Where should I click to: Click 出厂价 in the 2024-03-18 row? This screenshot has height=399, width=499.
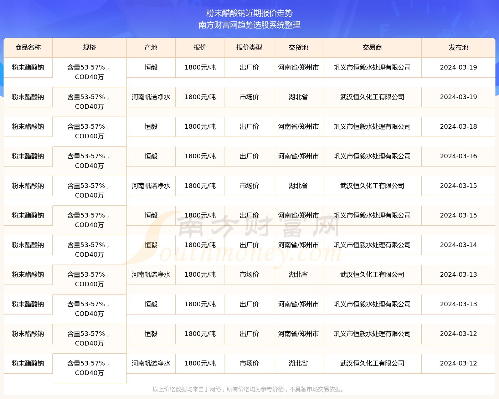tap(249, 127)
